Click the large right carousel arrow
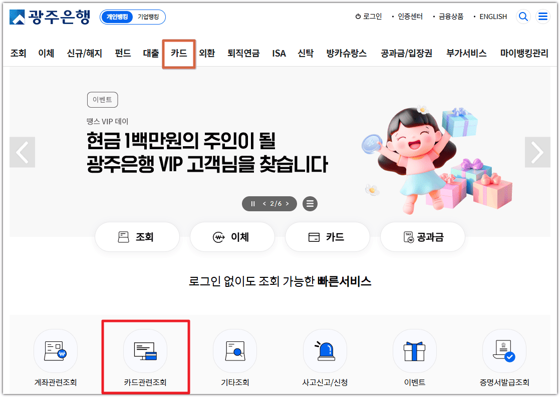 pyautogui.click(x=537, y=153)
